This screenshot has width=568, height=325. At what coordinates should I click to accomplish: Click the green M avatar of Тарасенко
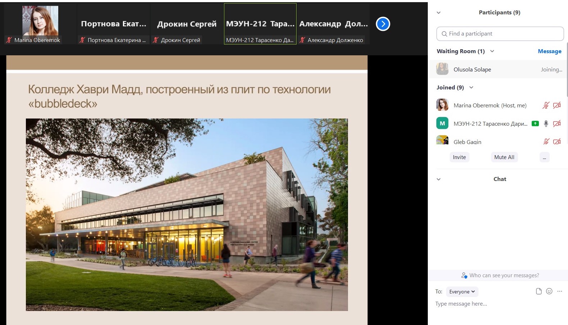point(442,123)
